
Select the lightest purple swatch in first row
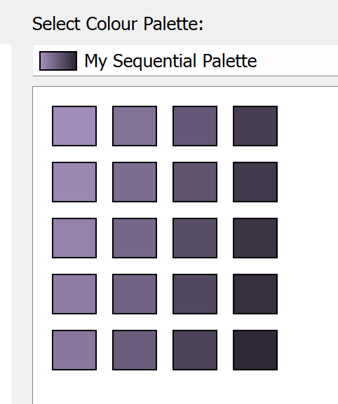(x=74, y=126)
